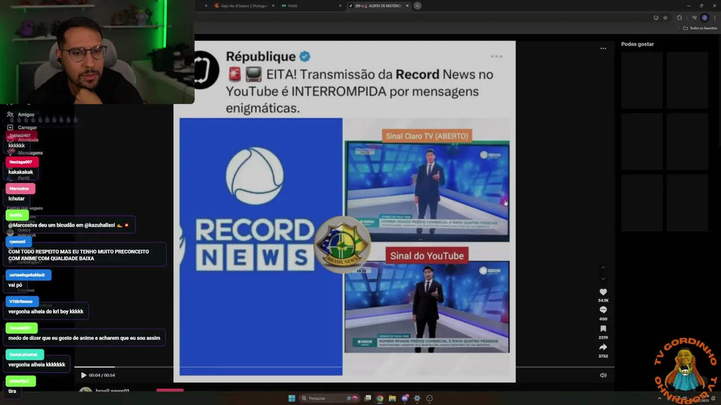Like the TikTok video with heart icon

603,292
